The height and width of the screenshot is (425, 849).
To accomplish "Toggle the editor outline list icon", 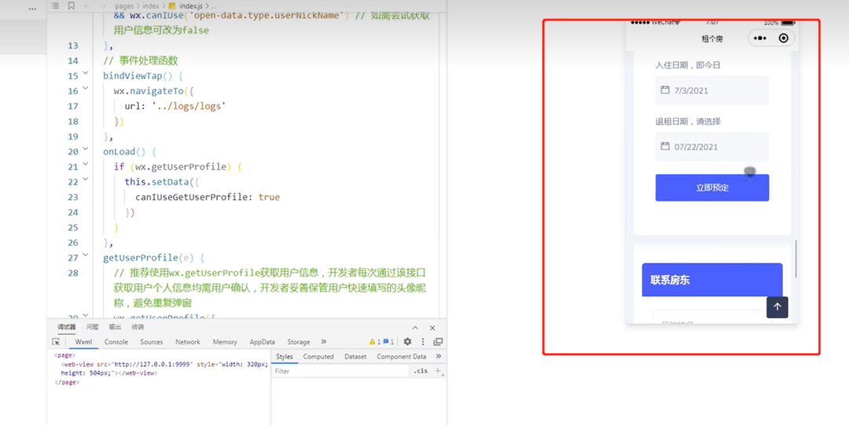I will tap(55, 6).
